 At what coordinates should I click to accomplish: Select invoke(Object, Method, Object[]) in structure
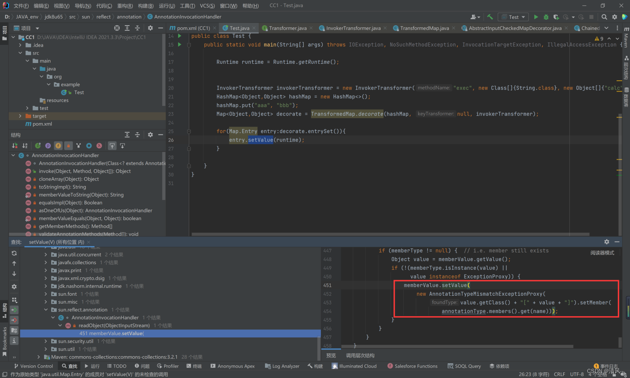click(85, 171)
